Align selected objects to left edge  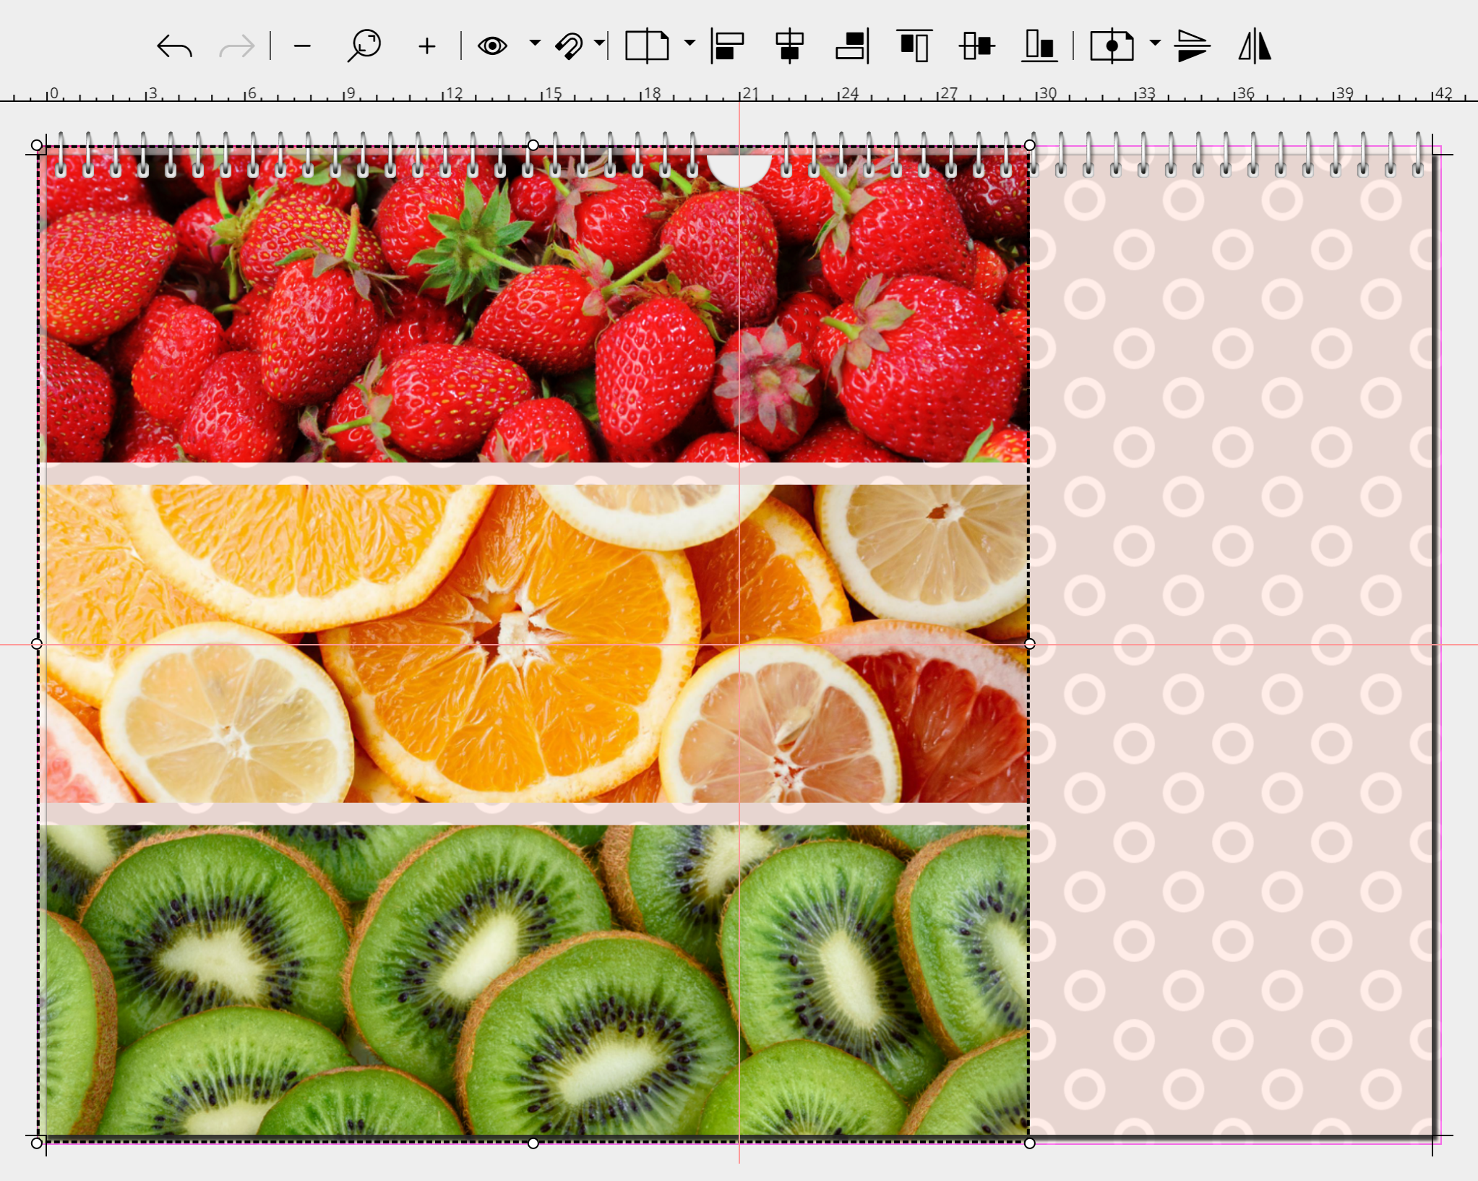(727, 46)
